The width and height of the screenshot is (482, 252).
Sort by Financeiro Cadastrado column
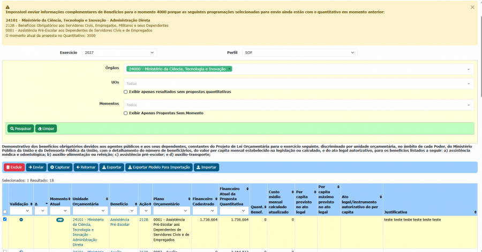[x=216, y=199]
